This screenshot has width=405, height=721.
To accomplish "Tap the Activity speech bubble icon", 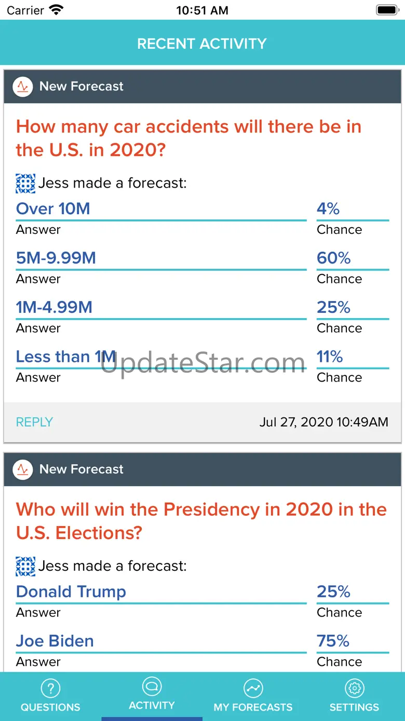I will pyautogui.click(x=152, y=686).
